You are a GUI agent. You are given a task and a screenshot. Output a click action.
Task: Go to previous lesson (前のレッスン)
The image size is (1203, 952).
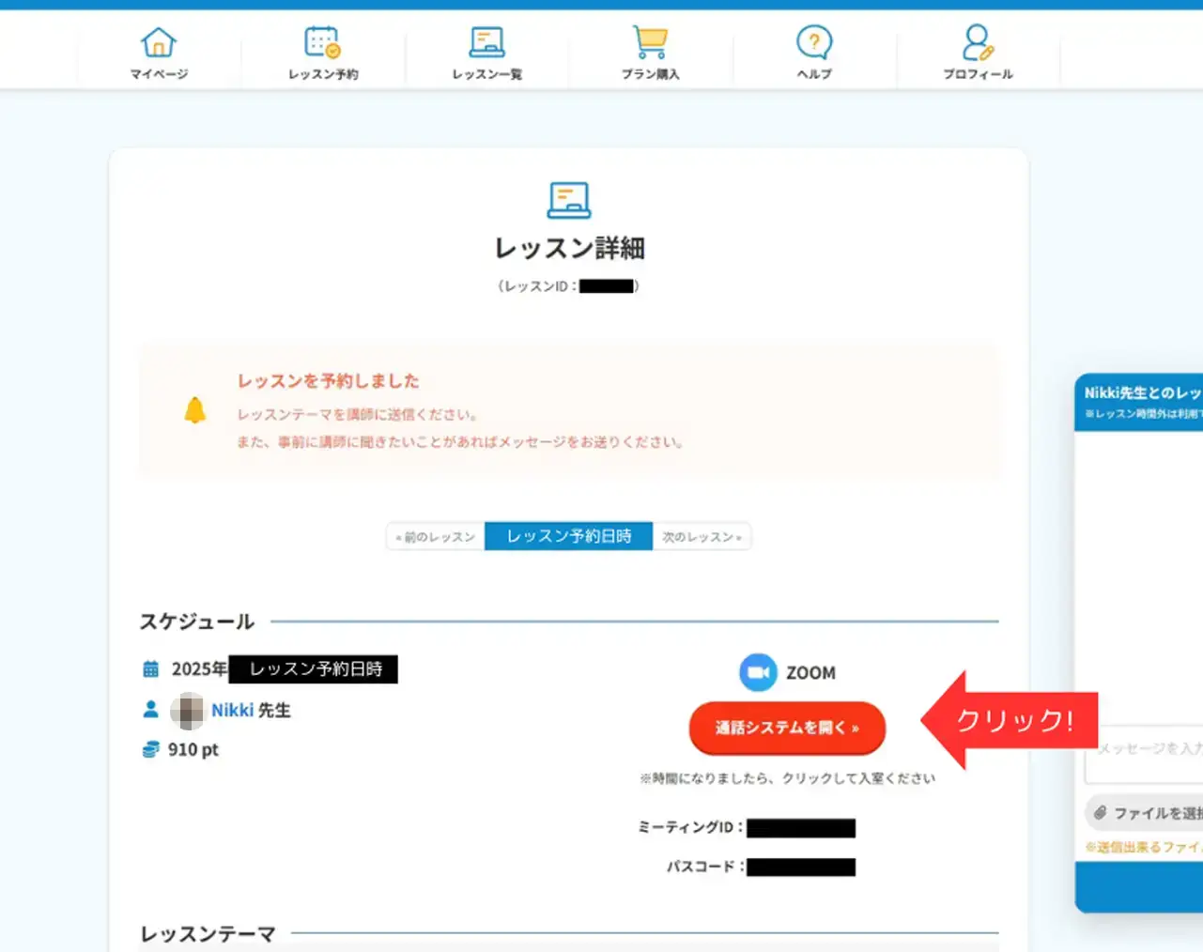[436, 537]
